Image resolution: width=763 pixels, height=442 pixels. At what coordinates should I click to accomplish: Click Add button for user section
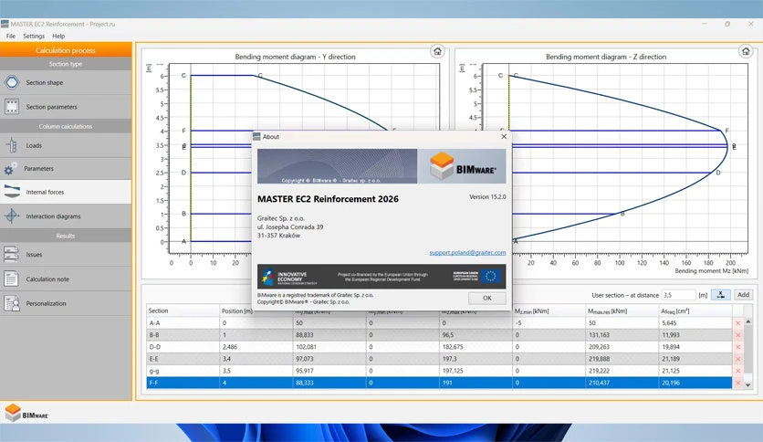743,294
